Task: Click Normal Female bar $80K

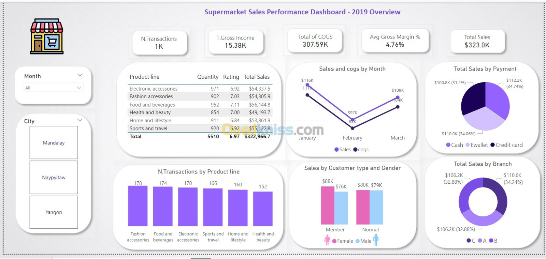Action: [x=363, y=207]
